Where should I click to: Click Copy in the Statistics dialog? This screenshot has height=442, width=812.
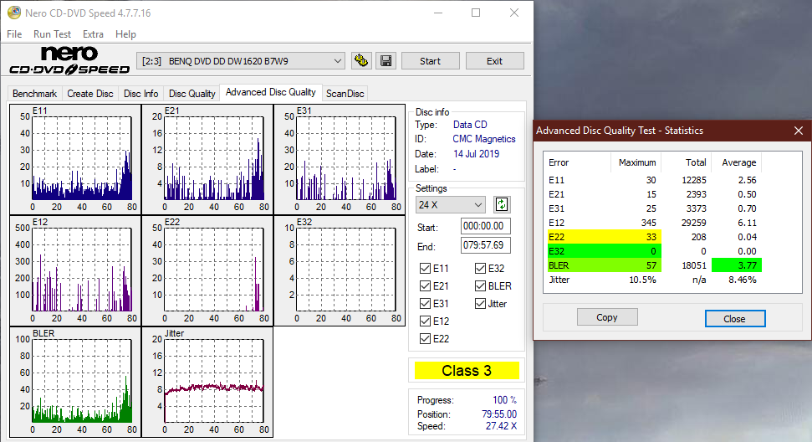[x=607, y=317]
